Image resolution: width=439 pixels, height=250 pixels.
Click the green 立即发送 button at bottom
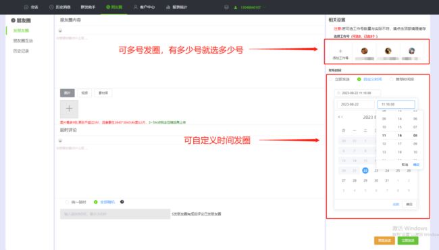(x=408, y=241)
